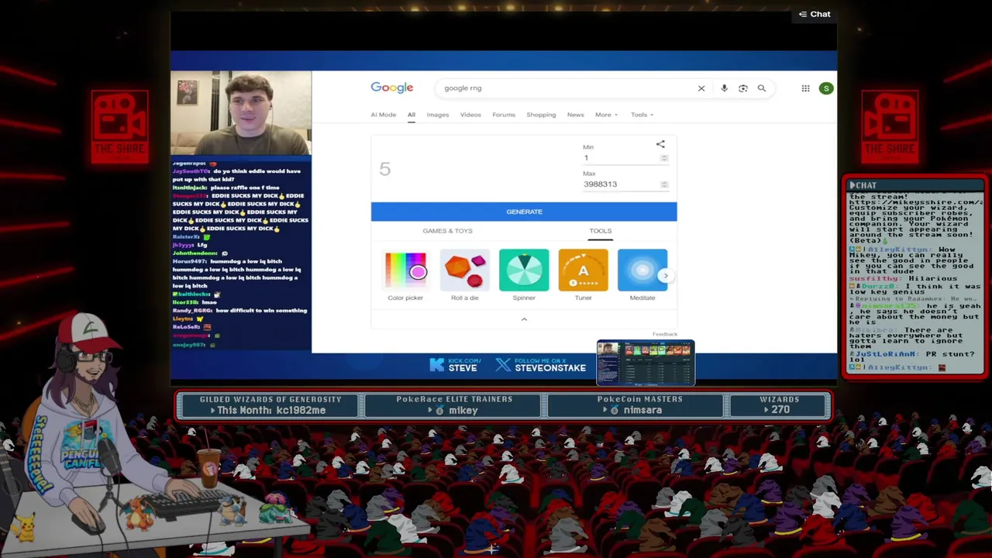This screenshot has height=558, width=992.
Task: Switch to Images tab
Action: (437, 115)
